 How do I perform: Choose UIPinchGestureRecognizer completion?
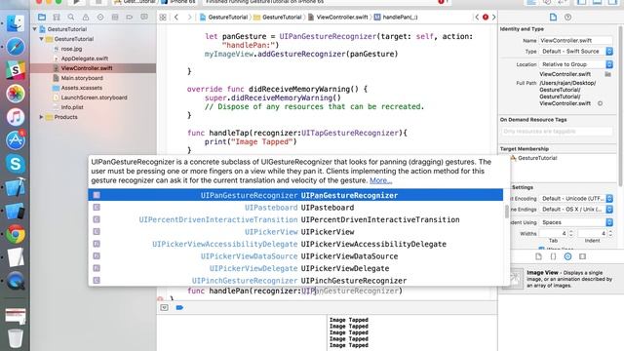295,281
